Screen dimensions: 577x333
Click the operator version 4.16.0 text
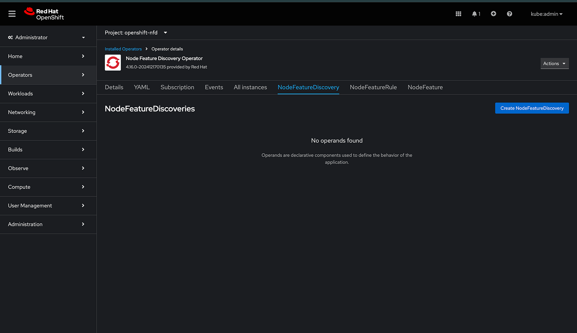point(166,67)
